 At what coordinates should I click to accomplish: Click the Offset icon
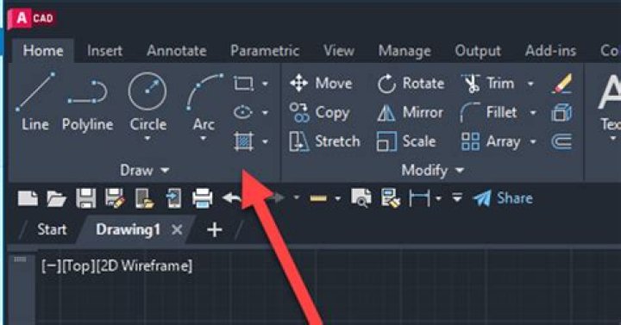[x=561, y=141]
